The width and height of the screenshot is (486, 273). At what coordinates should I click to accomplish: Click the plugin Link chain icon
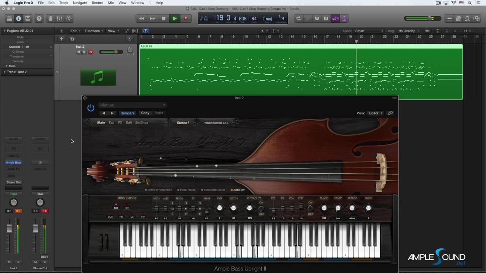coord(390,113)
